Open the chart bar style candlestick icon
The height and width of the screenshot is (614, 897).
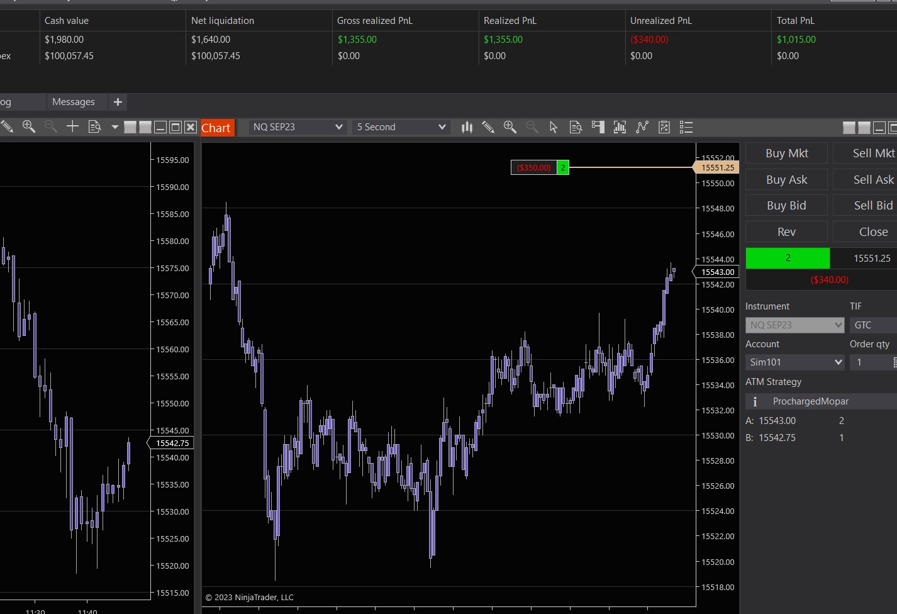(467, 127)
